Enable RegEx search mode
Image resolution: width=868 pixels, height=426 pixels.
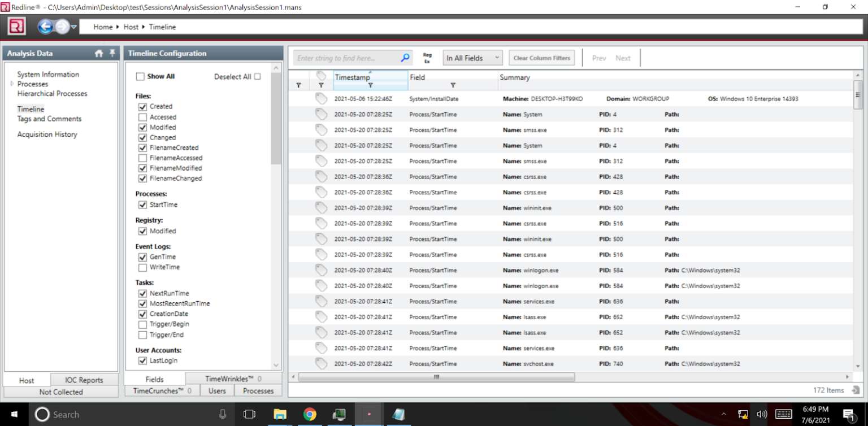[x=427, y=57]
